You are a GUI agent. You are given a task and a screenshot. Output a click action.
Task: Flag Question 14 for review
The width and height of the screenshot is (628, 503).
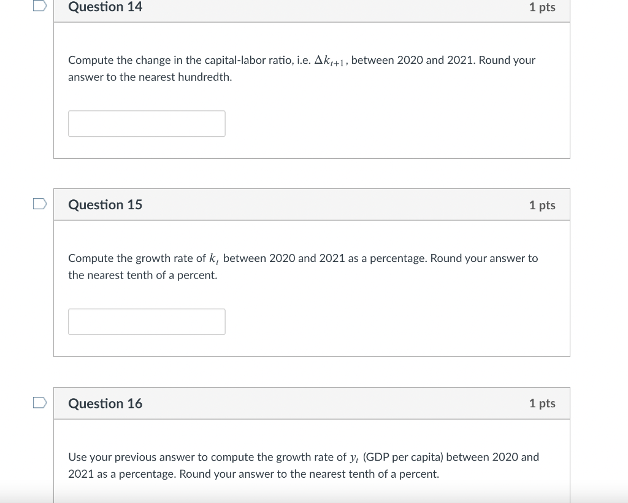coord(40,5)
